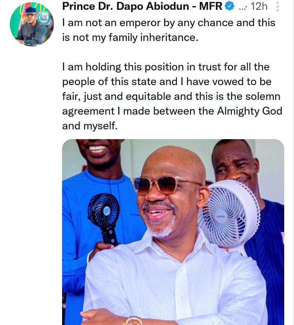Open the tweet via the 12h timestamp
The height and width of the screenshot is (325, 294).
[259, 7]
